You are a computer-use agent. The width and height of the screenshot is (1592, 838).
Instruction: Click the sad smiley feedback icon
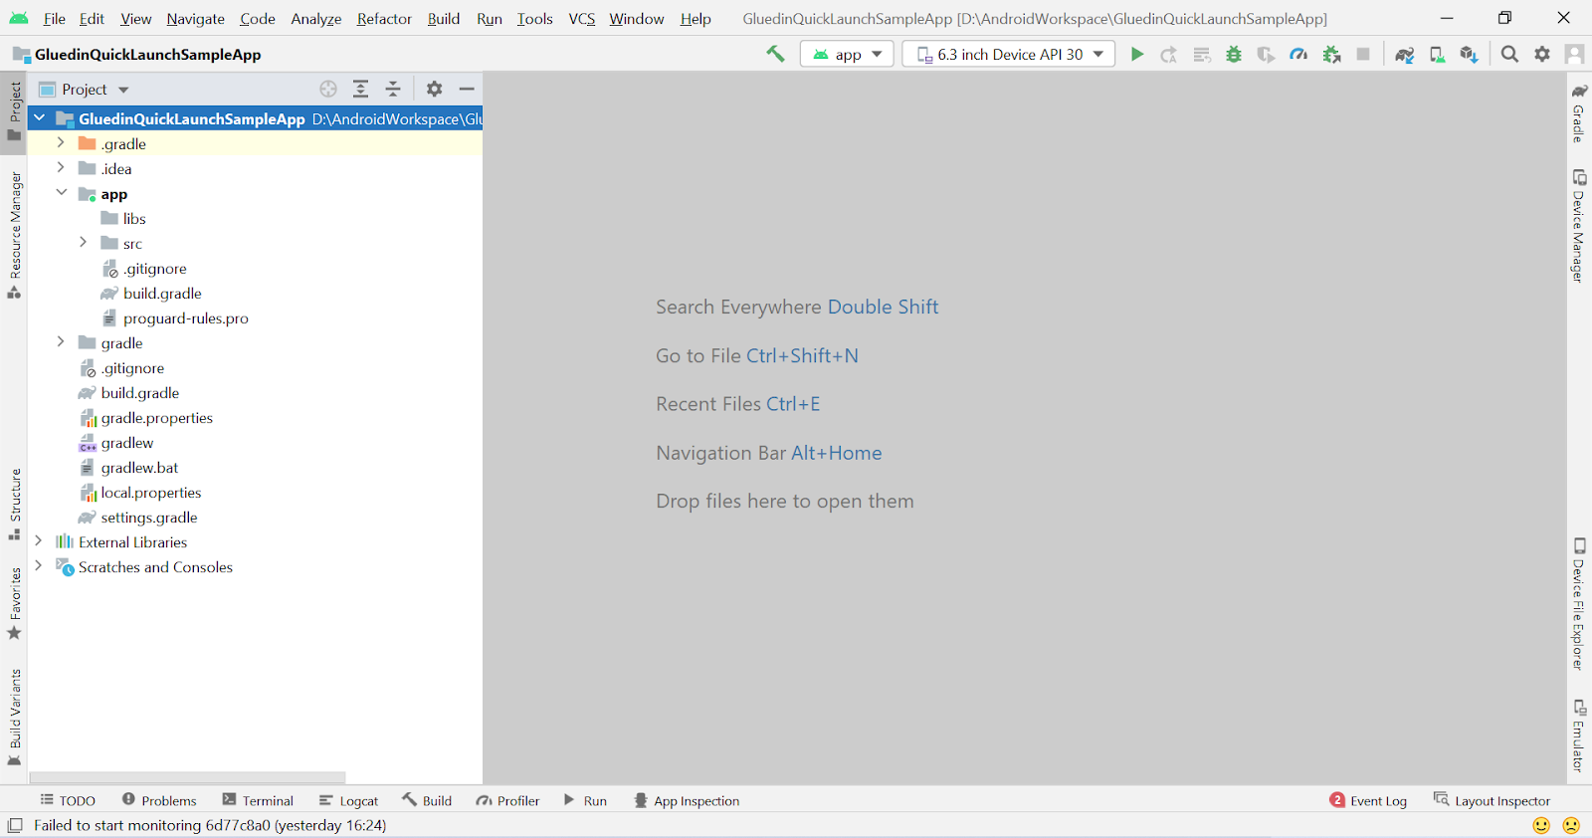point(1571,825)
